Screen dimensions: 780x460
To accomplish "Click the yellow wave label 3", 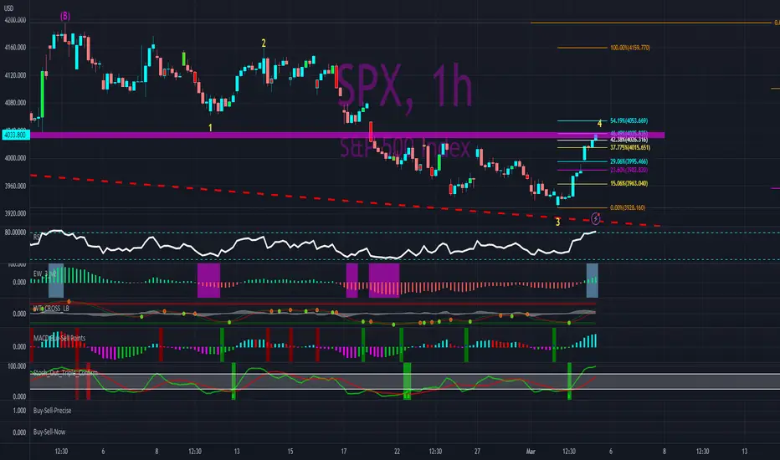I will pyautogui.click(x=557, y=222).
